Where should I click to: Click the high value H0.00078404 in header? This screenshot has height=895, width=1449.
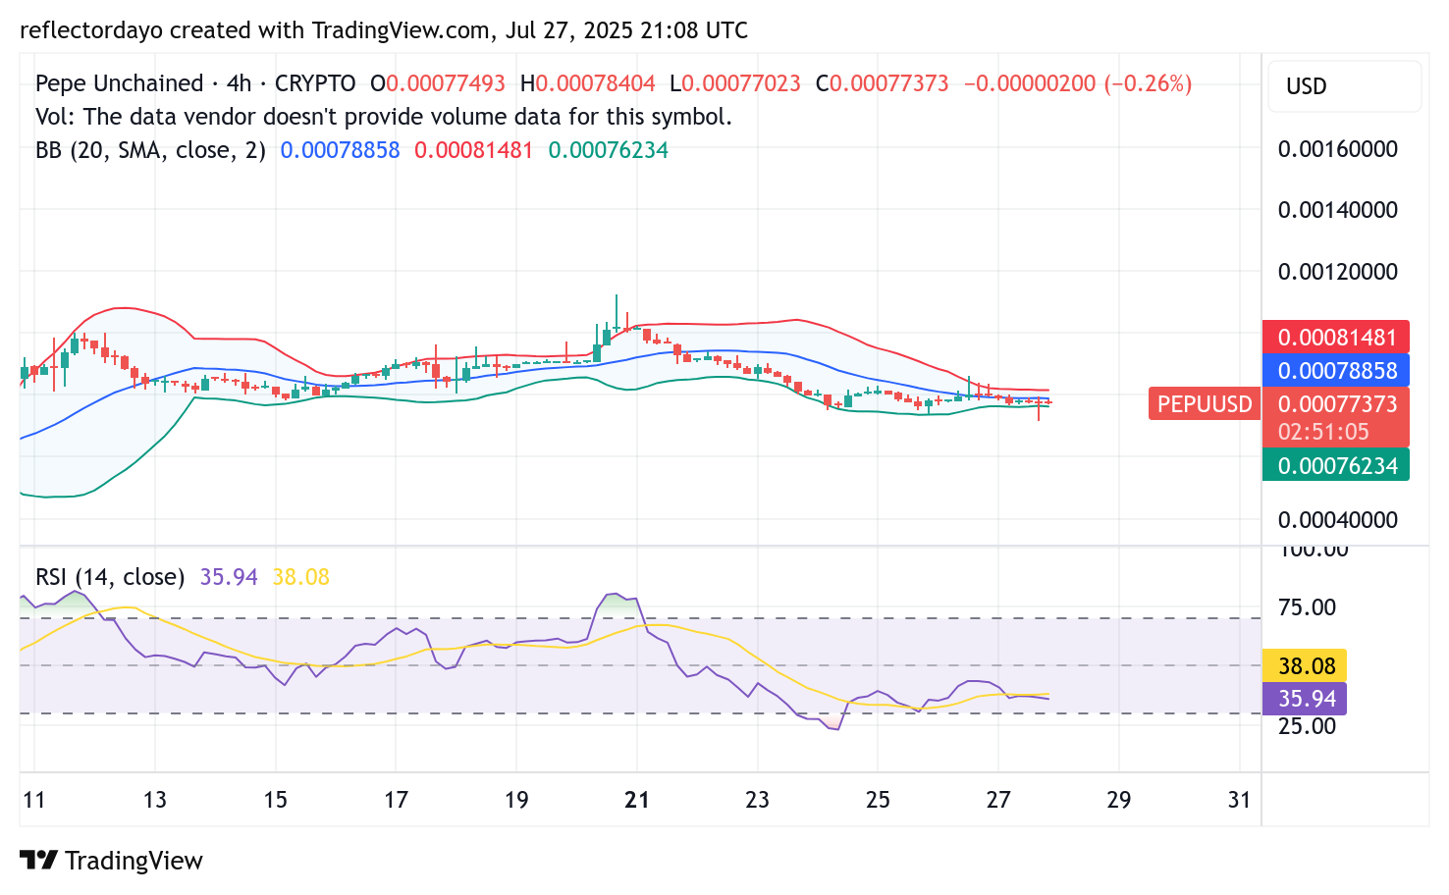588,83
